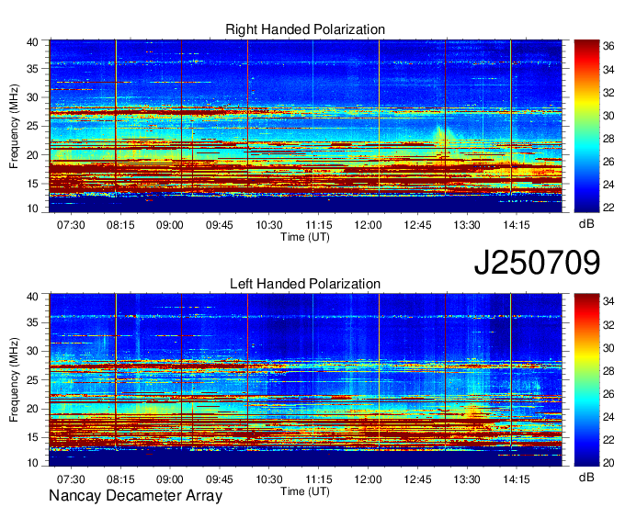Image resolution: width=625 pixels, height=507 pixels.
Task: Click the left-handed plot's color scale bar
Action: 586,380
